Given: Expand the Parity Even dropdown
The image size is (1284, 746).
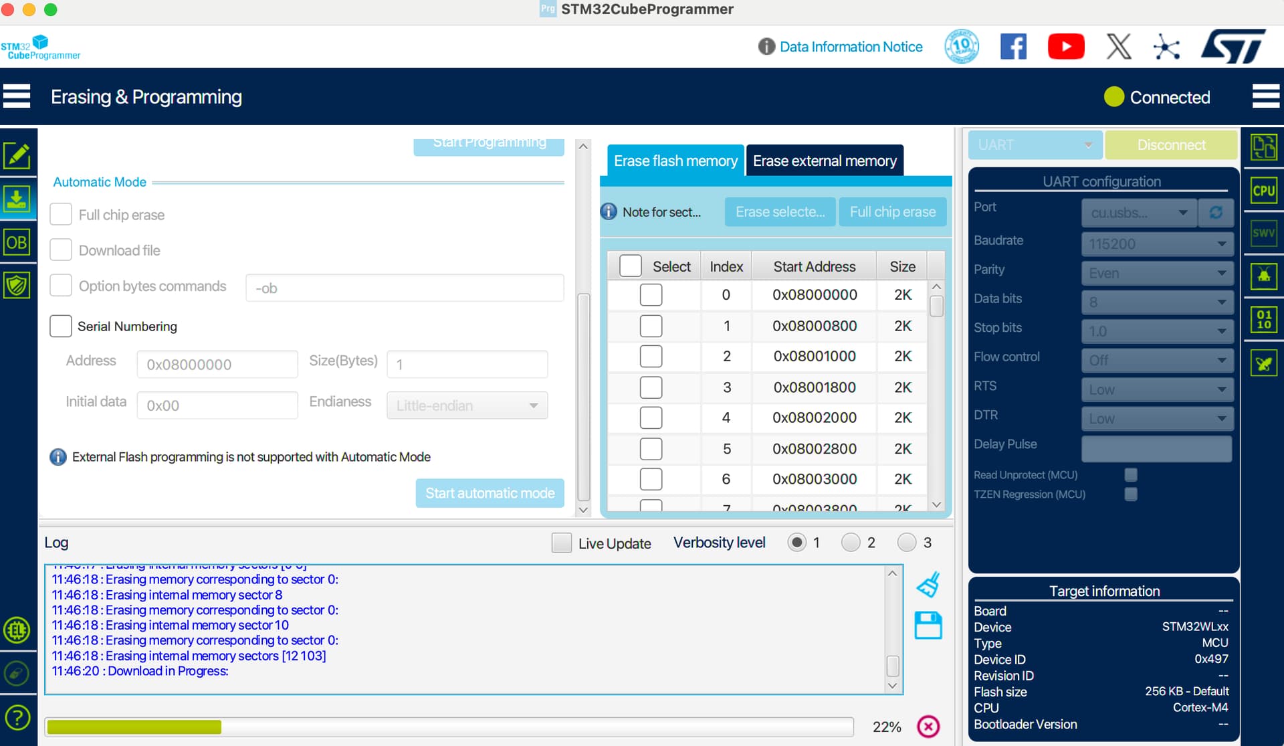Looking at the screenshot, I should point(1157,273).
